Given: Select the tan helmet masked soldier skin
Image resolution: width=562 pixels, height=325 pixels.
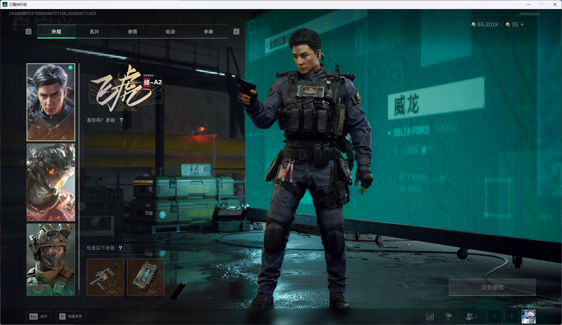Looking at the screenshot, I should (x=51, y=260).
